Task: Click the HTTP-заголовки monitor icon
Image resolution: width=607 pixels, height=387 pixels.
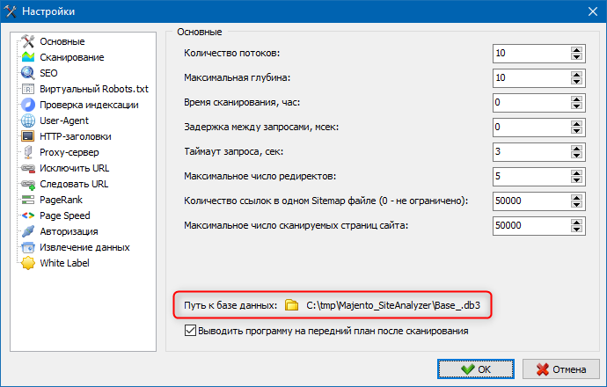Action: (x=28, y=136)
